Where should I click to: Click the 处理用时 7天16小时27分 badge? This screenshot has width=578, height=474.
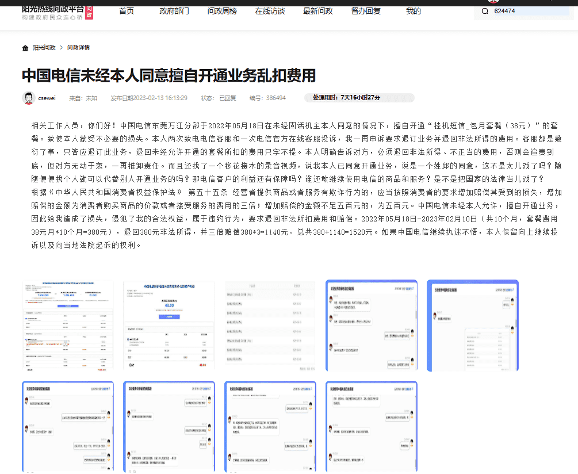(x=359, y=98)
